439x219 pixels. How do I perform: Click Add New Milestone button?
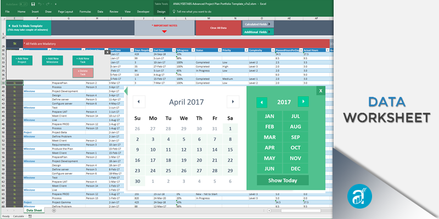[53, 60]
